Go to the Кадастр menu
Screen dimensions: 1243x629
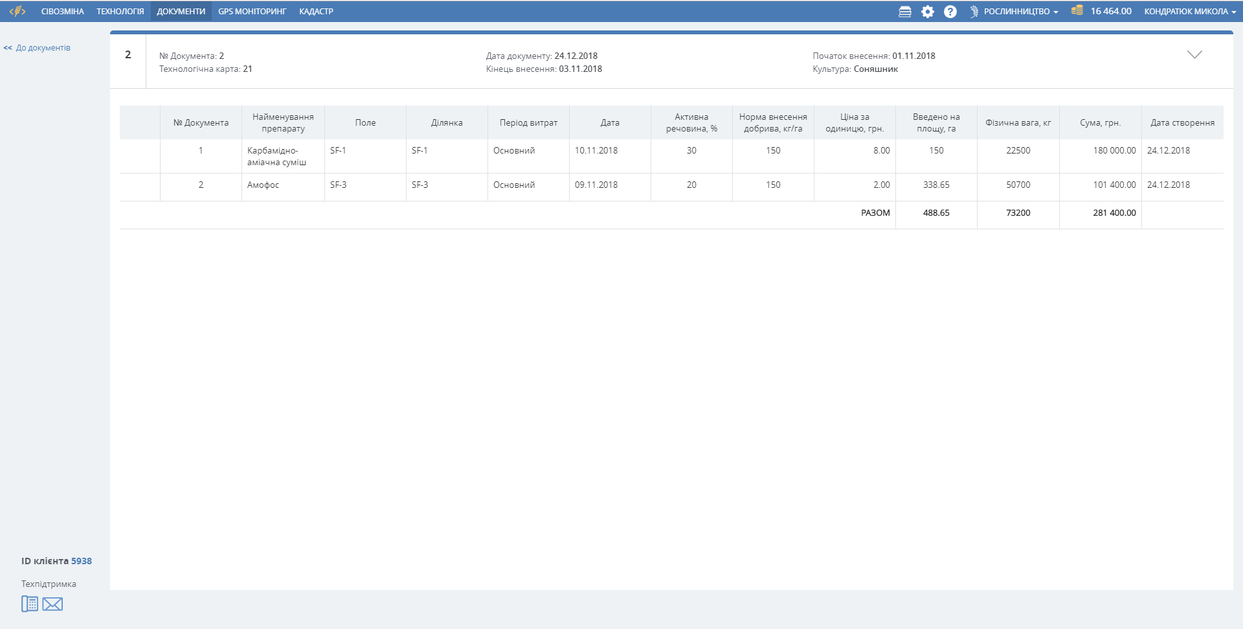(x=316, y=12)
